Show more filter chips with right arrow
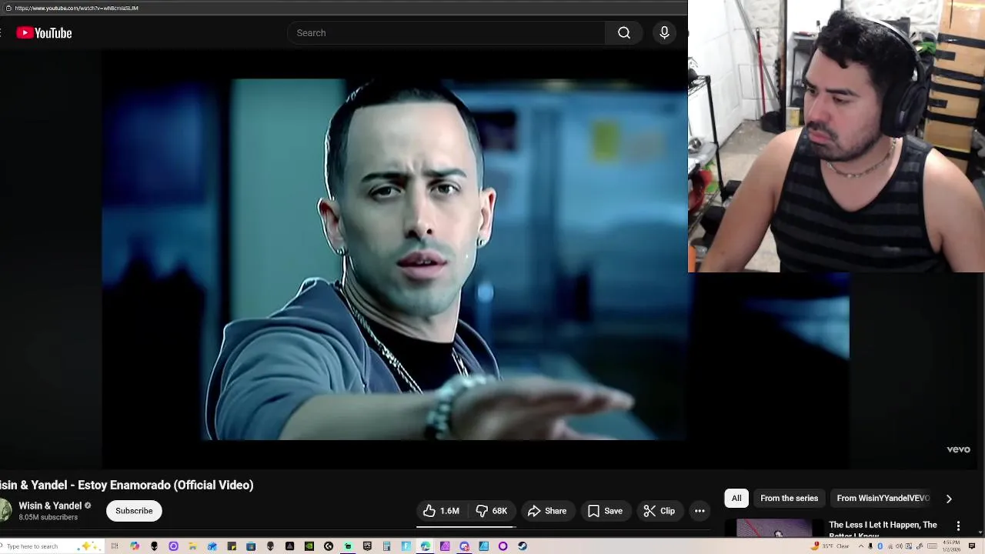The height and width of the screenshot is (554, 985). point(949,499)
